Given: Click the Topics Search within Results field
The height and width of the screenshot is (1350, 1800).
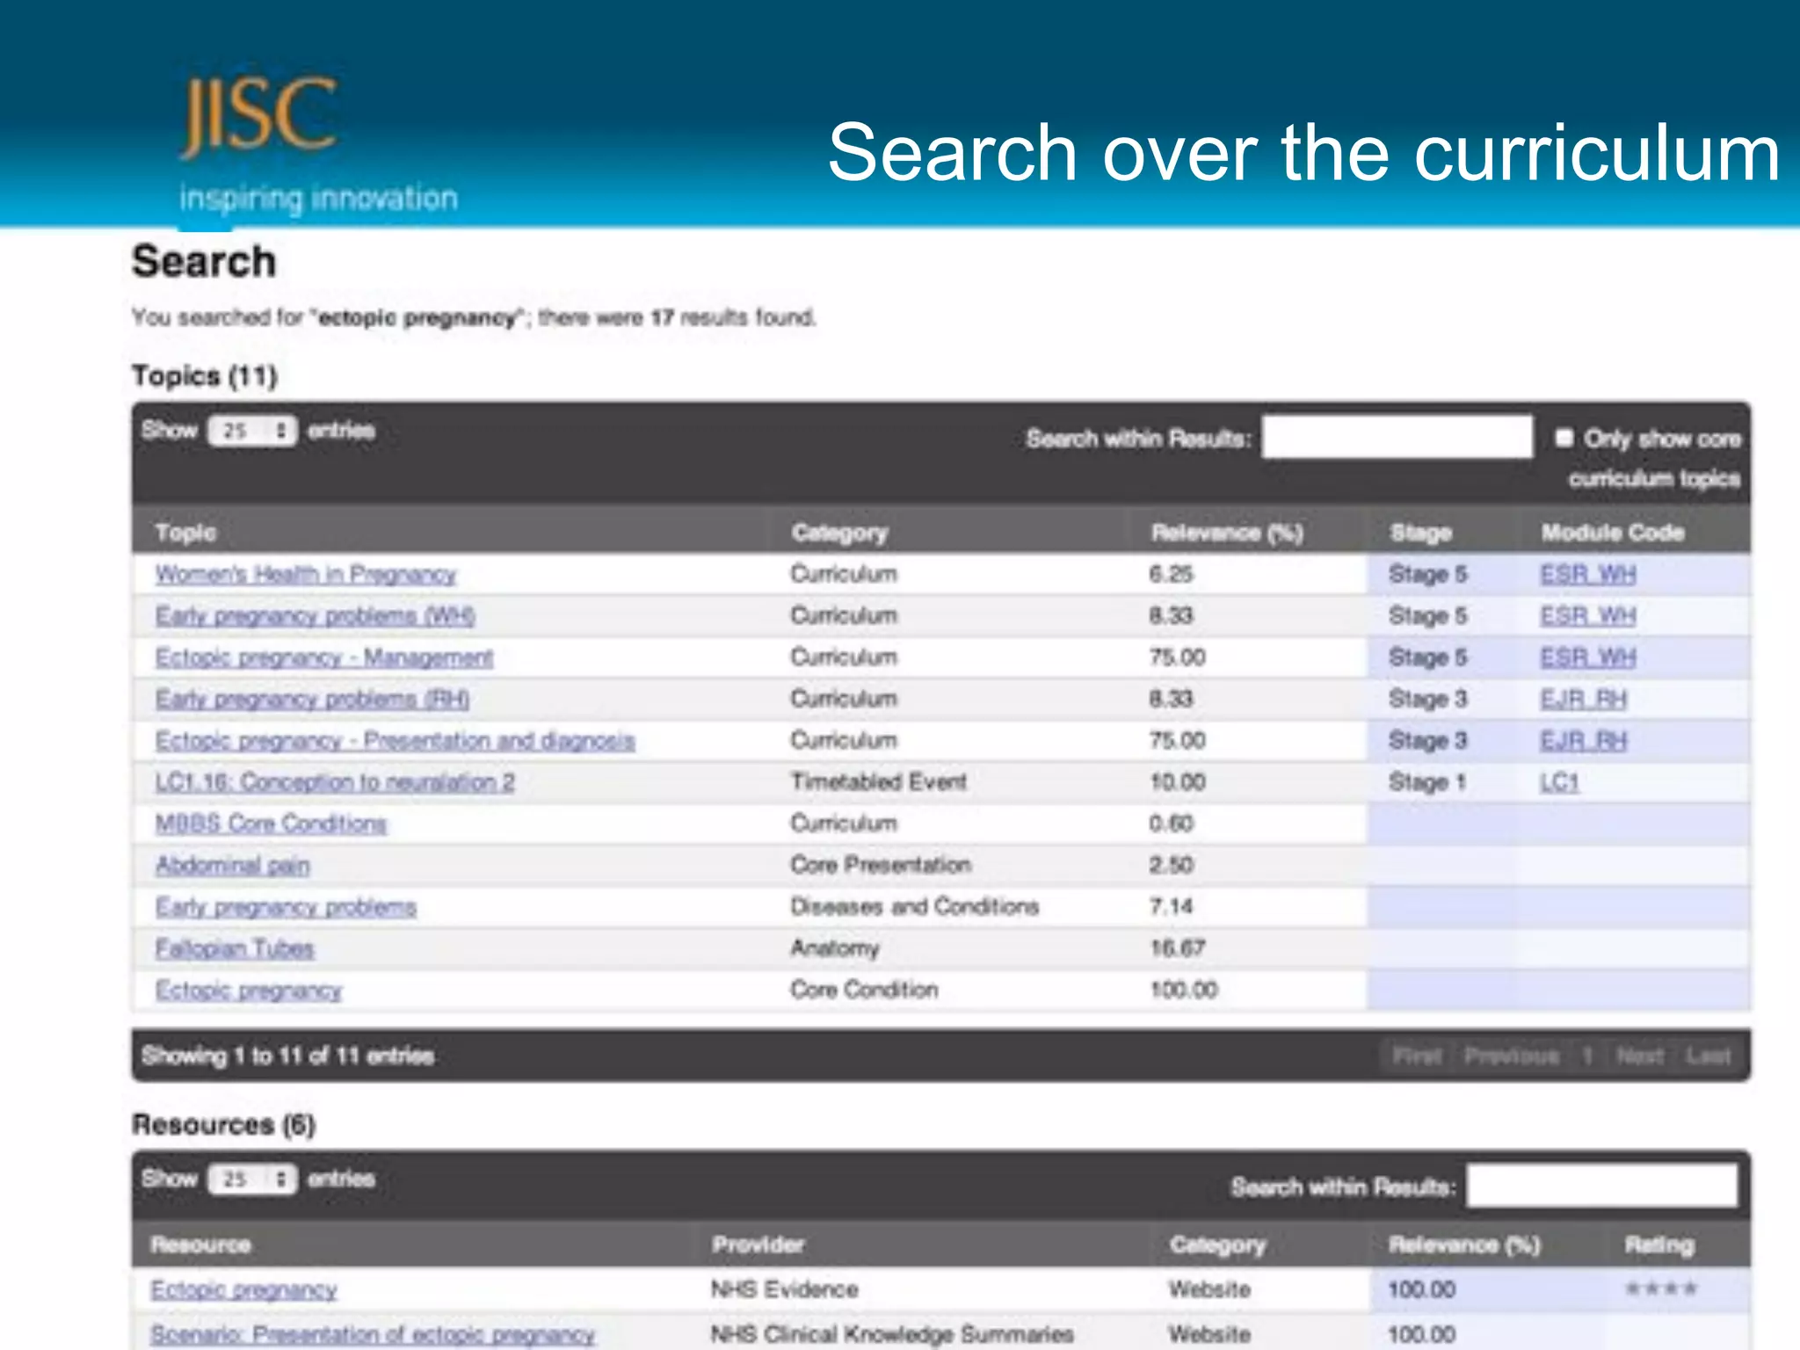Looking at the screenshot, I should (1397, 437).
